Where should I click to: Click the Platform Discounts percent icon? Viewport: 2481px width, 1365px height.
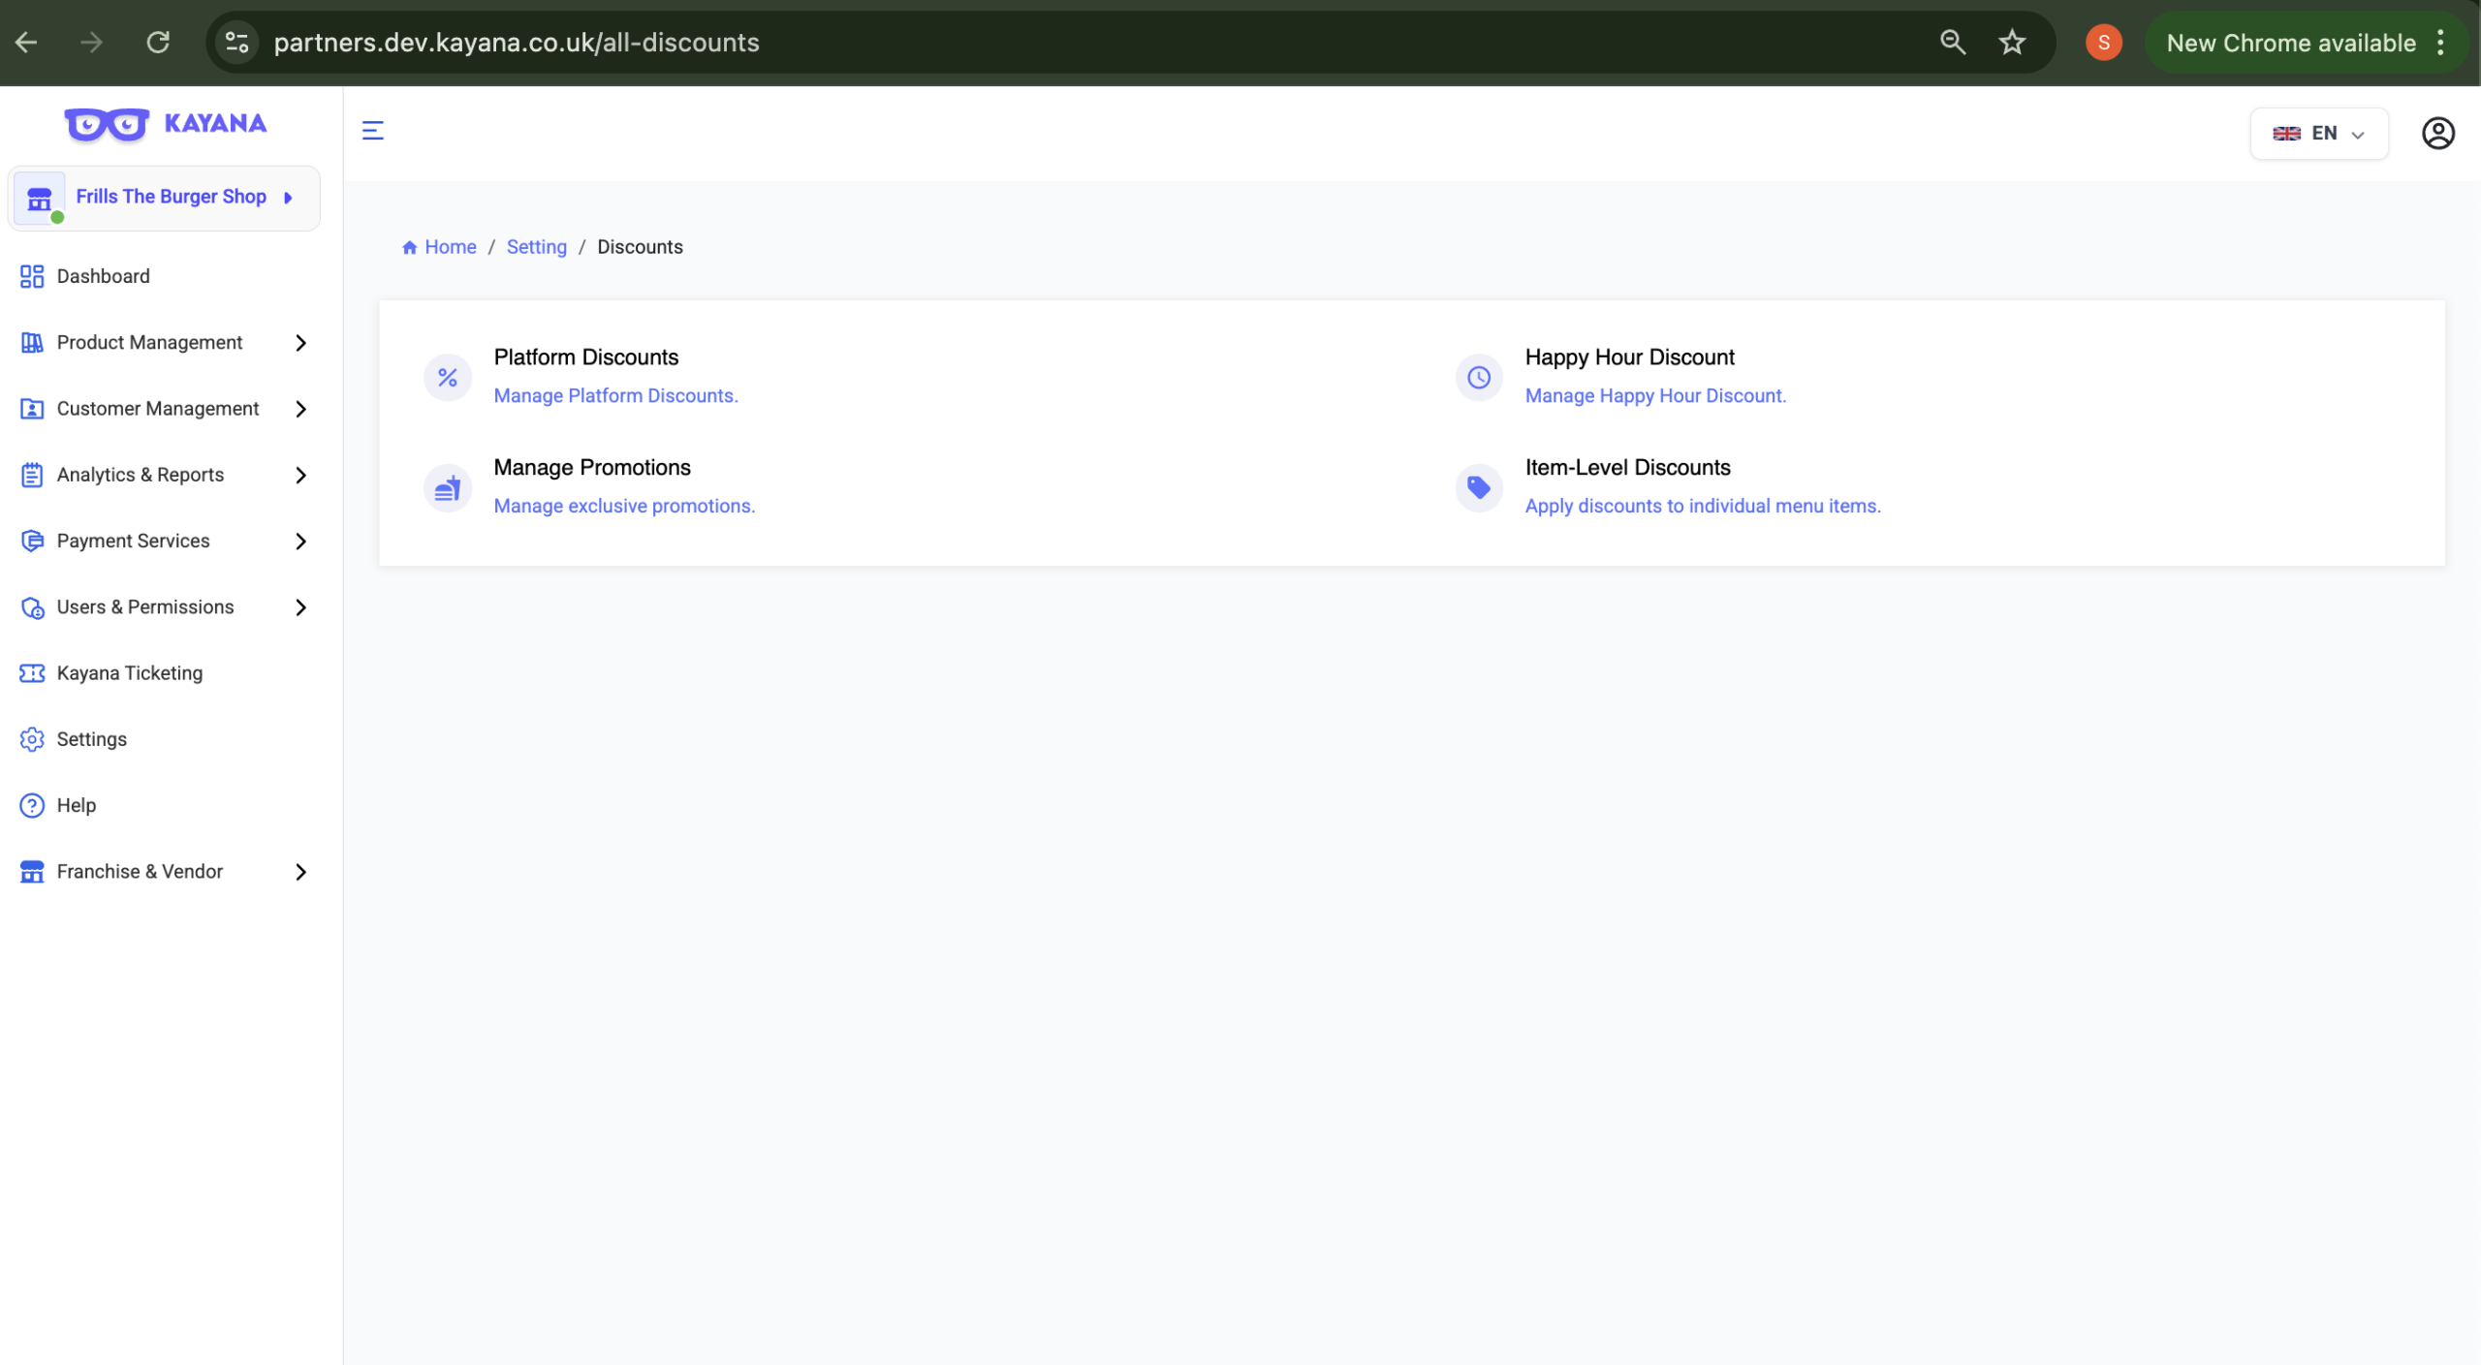[x=448, y=377]
